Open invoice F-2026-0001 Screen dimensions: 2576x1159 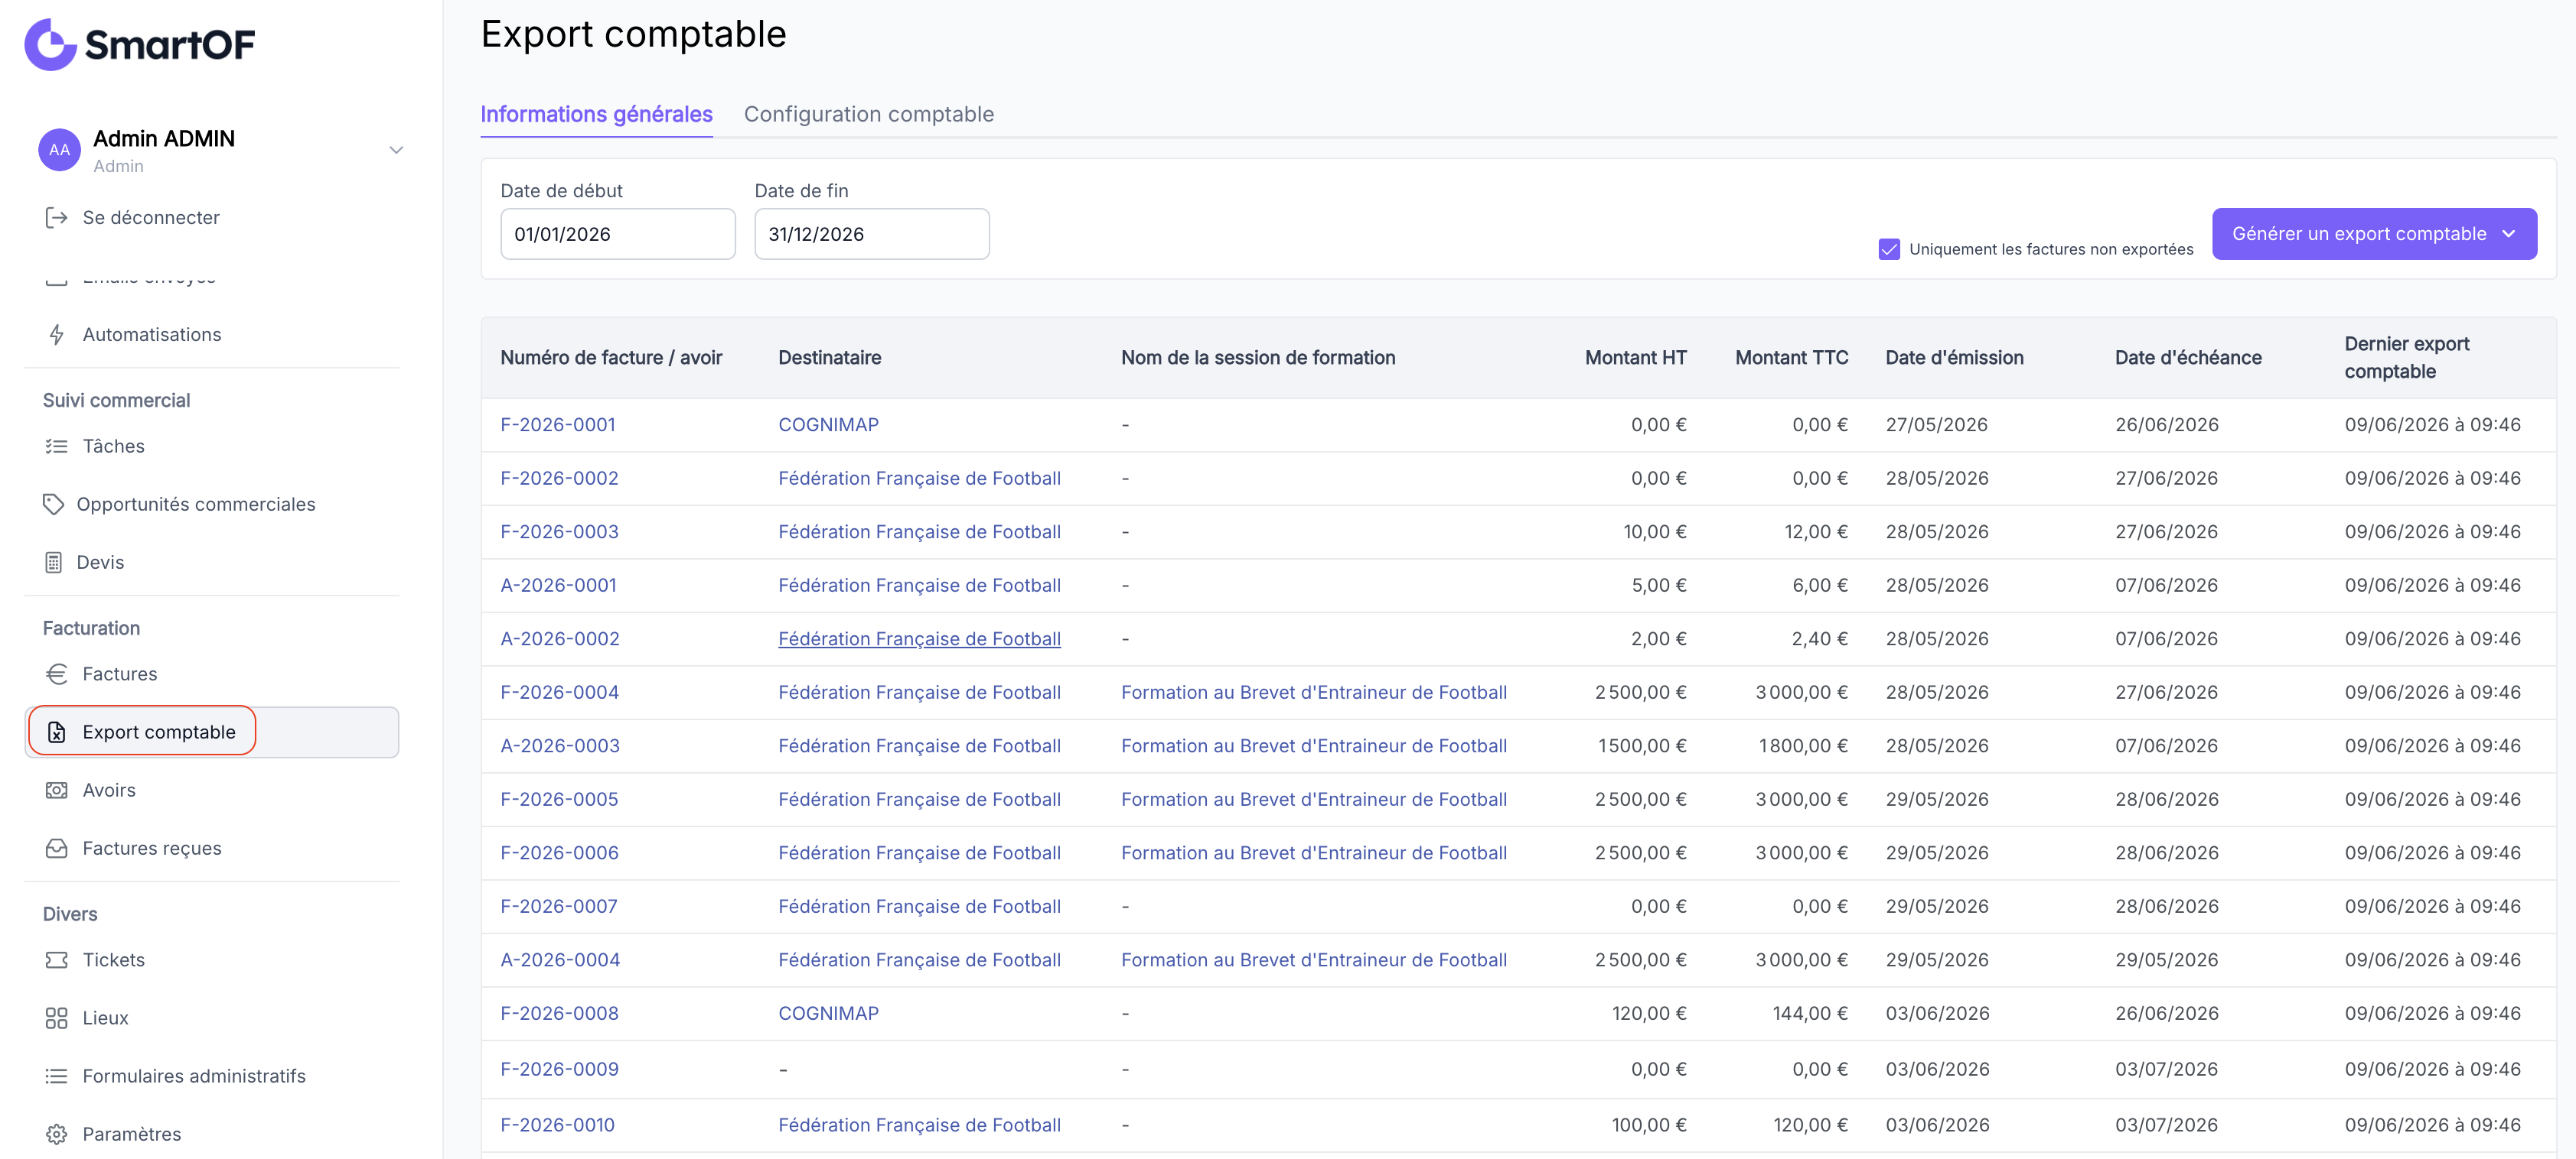pyautogui.click(x=557, y=424)
